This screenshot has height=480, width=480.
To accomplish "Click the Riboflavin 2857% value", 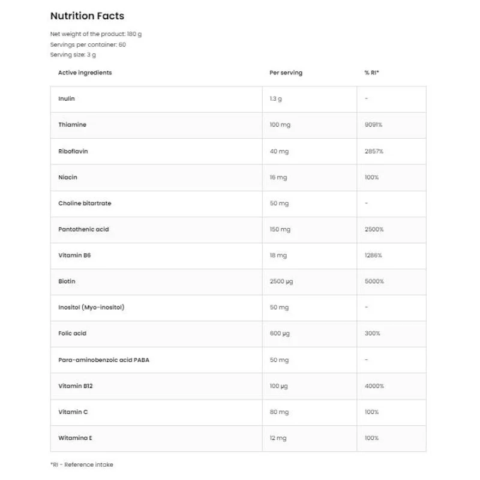I will 374,151.
